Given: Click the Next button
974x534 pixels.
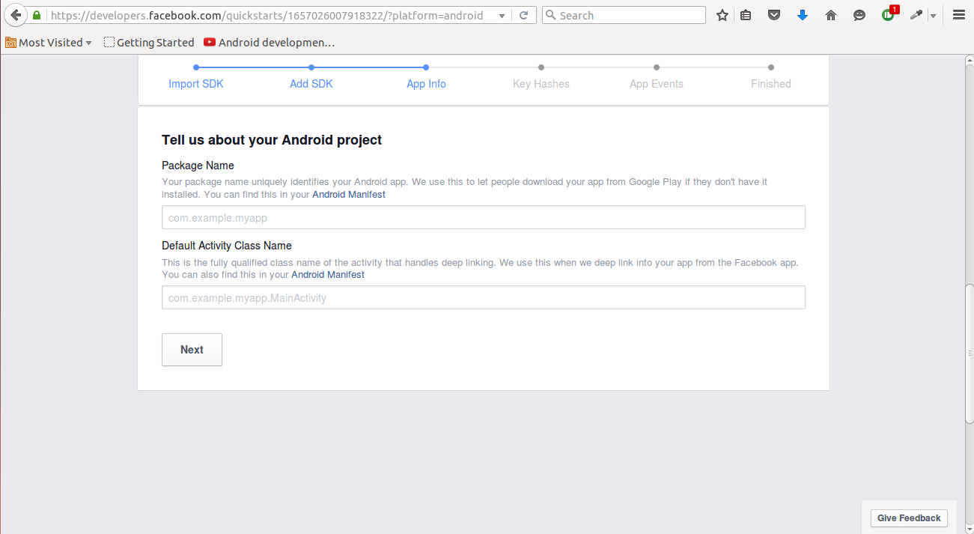Looking at the screenshot, I should pos(192,349).
